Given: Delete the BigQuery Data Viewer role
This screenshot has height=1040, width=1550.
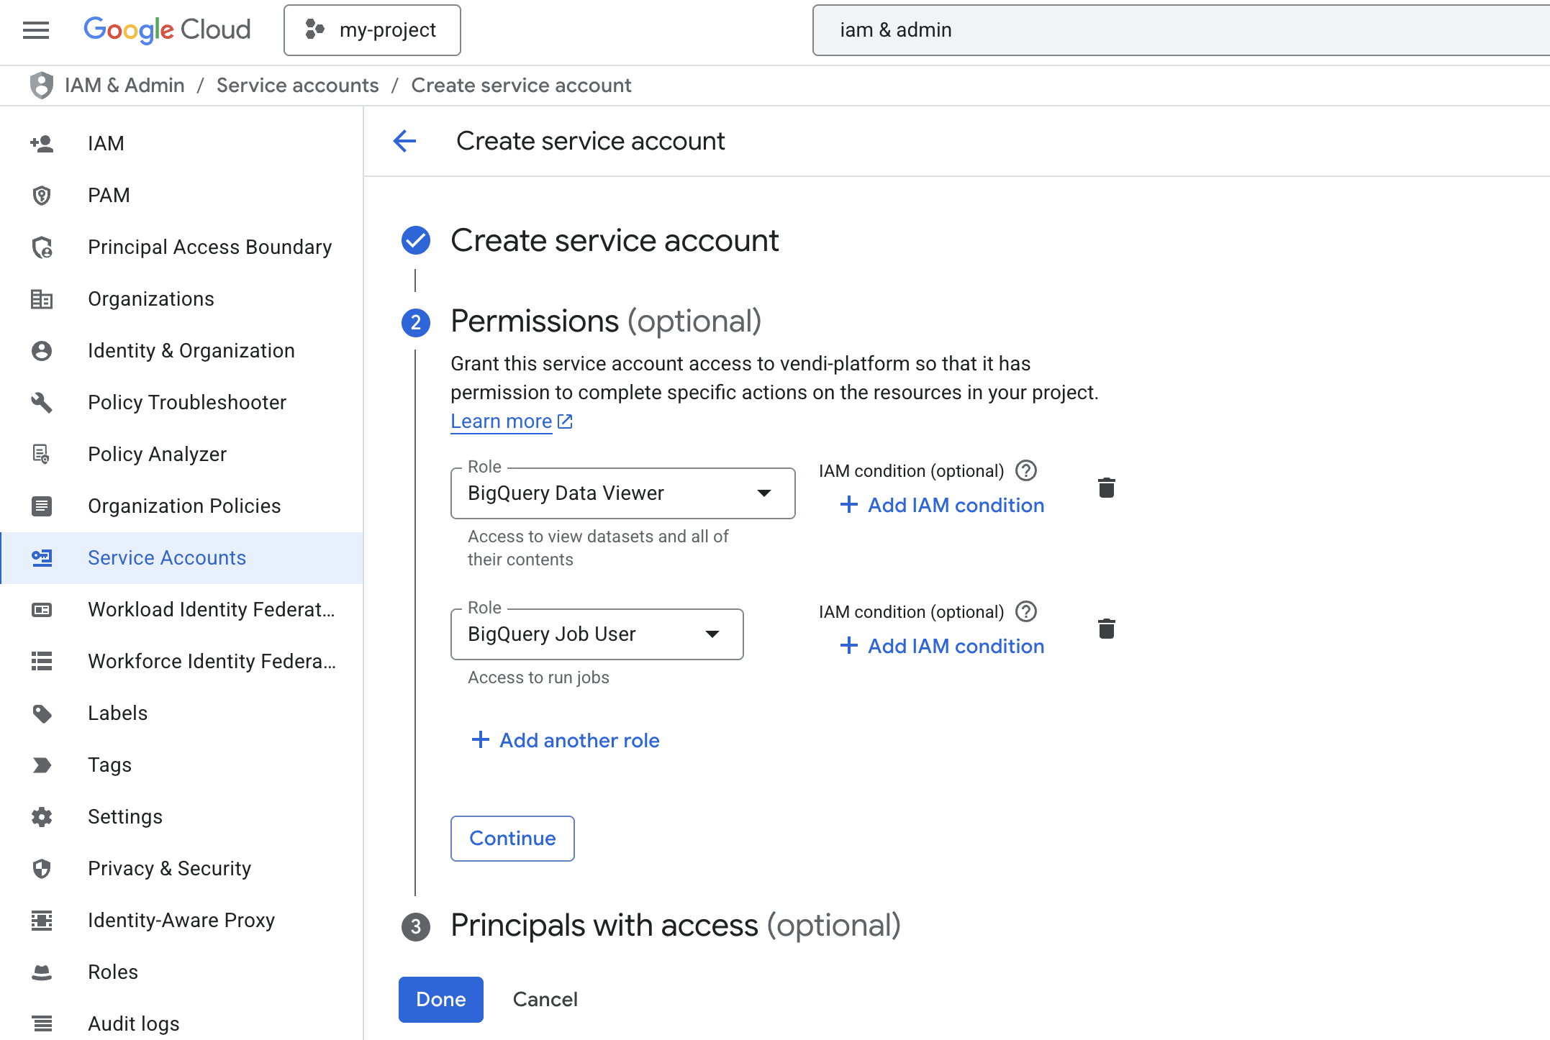Looking at the screenshot, I should click(1105, 488).
